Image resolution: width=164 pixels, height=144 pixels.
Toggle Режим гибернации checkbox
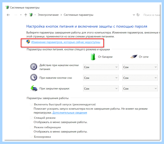click(32, 127)
